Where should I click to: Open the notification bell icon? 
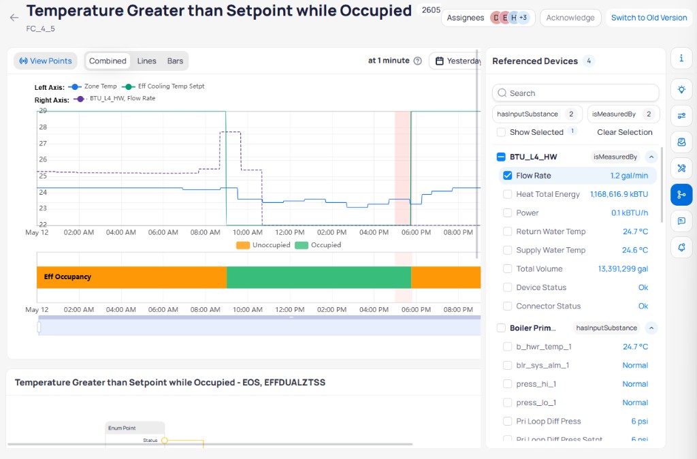pyautogui.click(x=681, y=247)
